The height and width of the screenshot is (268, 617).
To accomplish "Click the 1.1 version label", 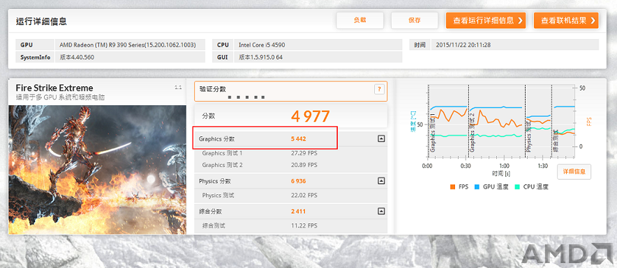I will [x=178, y=88].
